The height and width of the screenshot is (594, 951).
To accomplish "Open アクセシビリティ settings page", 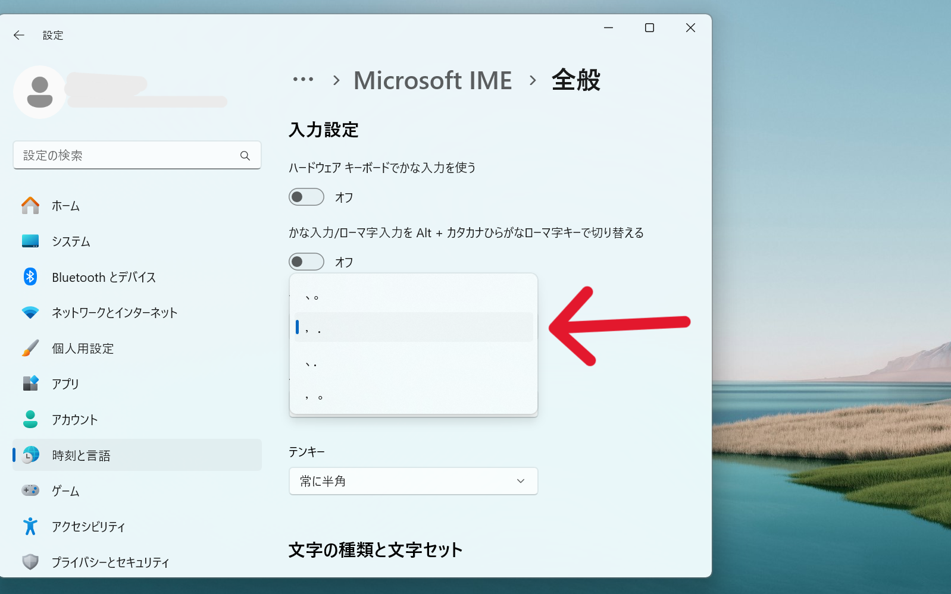I will (x=137, y=527).
